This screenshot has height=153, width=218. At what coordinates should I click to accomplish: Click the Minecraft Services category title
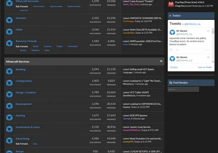click(x=18, y=62)
